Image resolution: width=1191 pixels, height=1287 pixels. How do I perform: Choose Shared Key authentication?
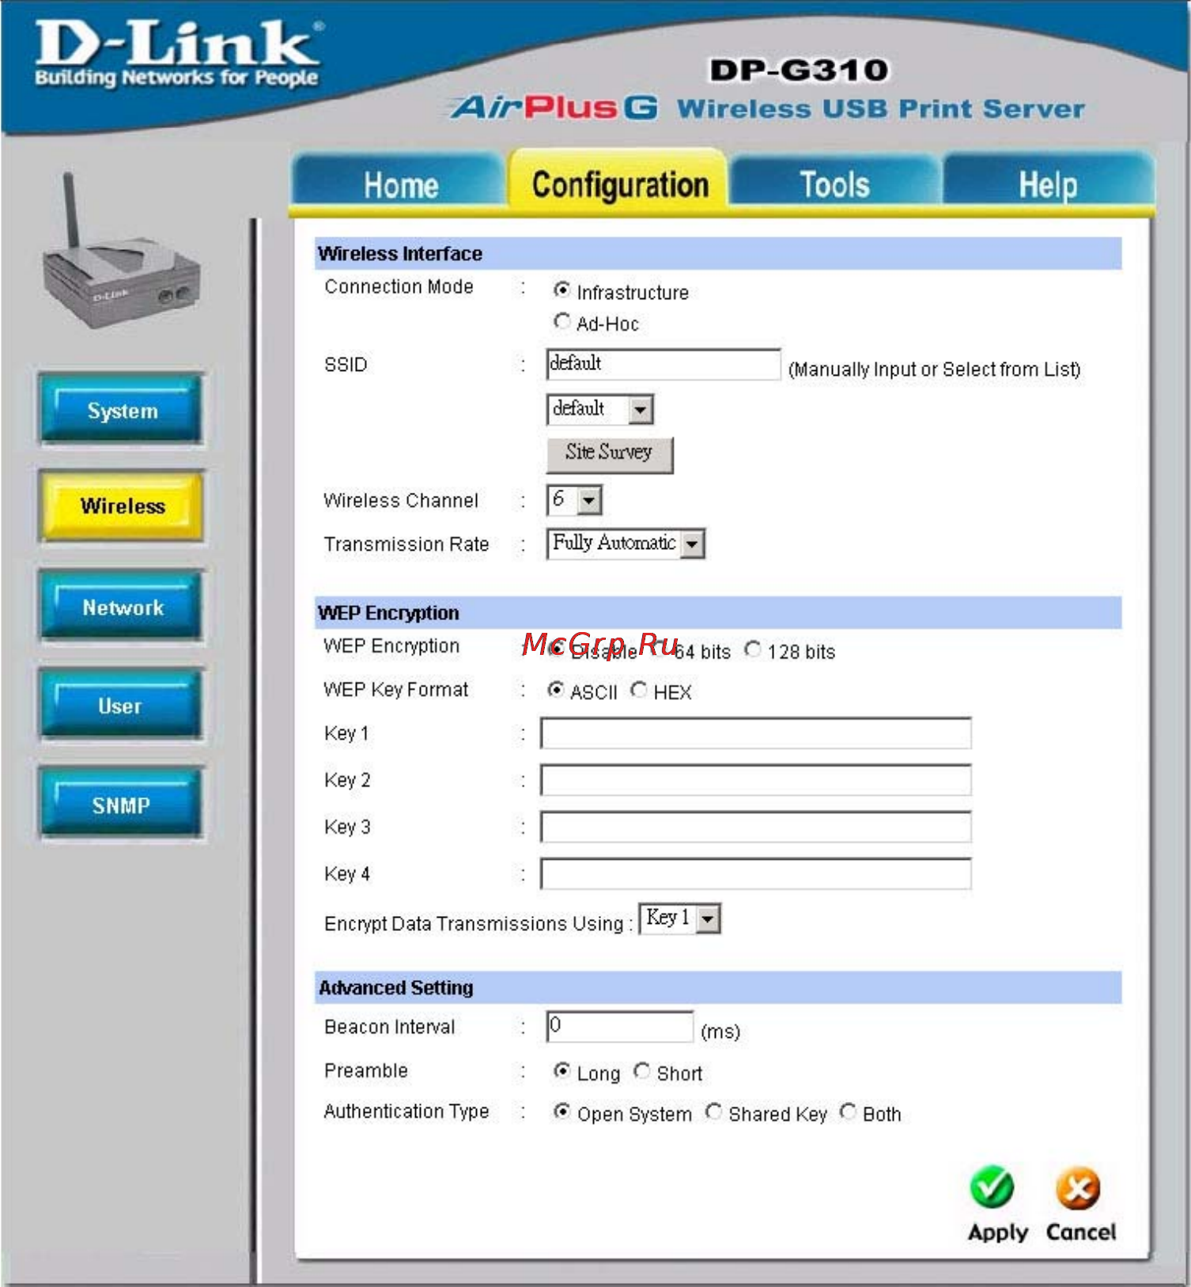pos(713,1111)
